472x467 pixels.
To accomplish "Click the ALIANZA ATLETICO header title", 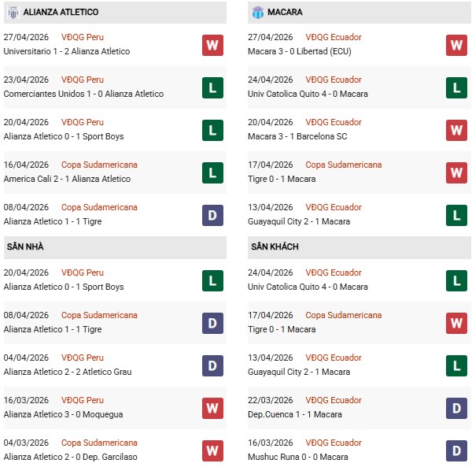I will 61,13.
